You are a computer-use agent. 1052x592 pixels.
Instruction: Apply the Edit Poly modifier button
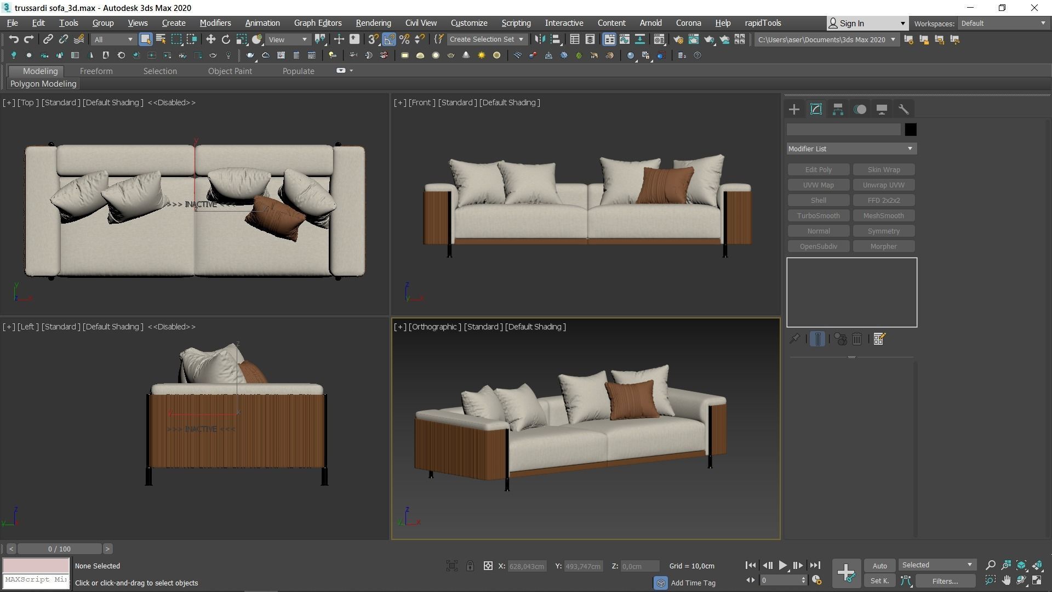point(818,170)
